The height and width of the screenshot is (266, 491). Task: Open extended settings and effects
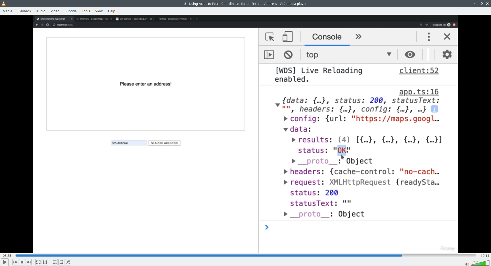(45, 262)
